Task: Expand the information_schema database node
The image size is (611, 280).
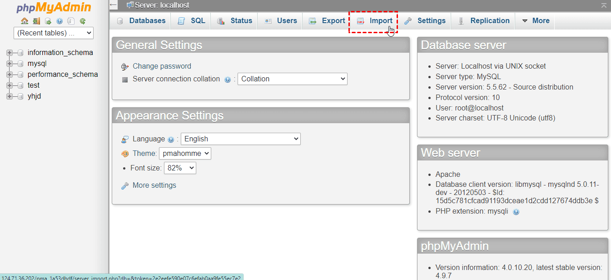Action: pos(9,53)
